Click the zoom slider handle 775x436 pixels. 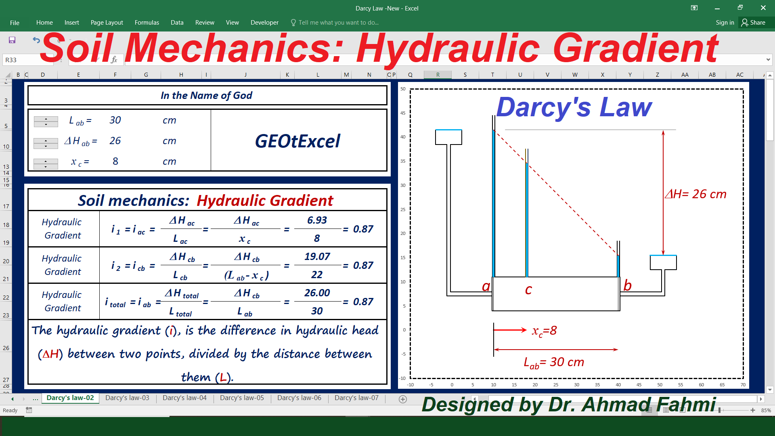719,410
